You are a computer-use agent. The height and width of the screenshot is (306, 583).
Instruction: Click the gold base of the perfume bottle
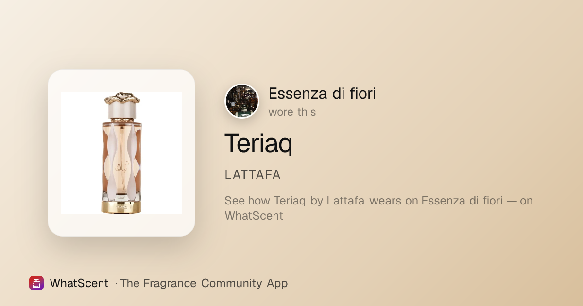(x=122, y=207)
